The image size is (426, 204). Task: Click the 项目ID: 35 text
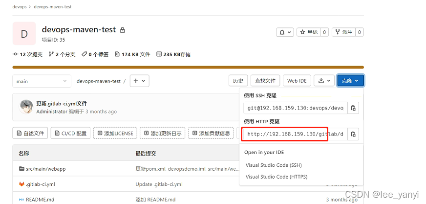53,40
